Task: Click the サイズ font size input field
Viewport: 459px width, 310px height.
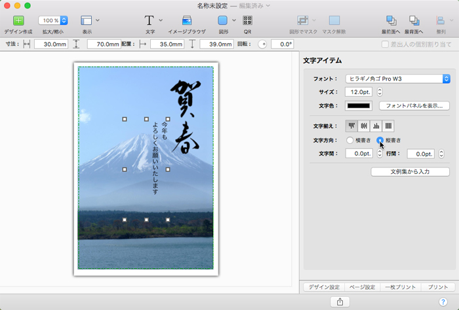Action: tap(359, 92)
